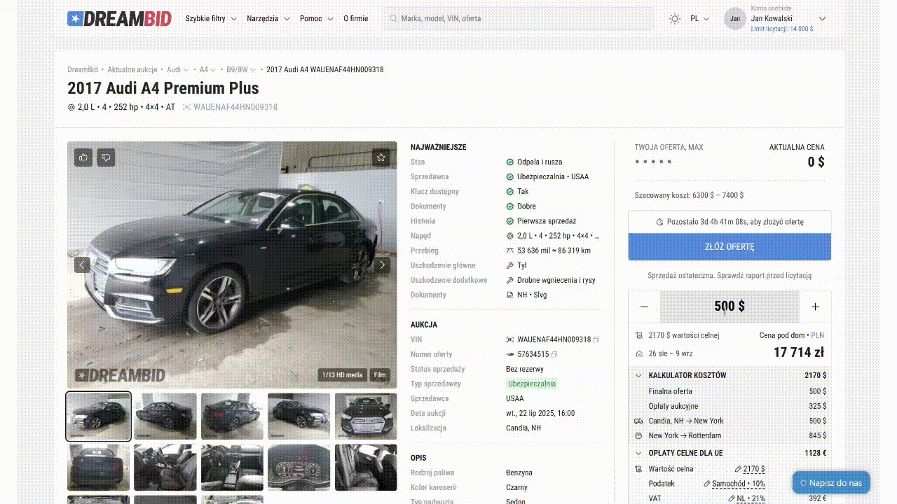Expand Jan Kowalski account menu
897x504 pixels.
(x=822, y=19)
